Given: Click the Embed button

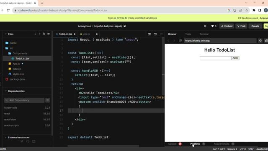Looking at the screenshot, I should click(x=227, y=26).
